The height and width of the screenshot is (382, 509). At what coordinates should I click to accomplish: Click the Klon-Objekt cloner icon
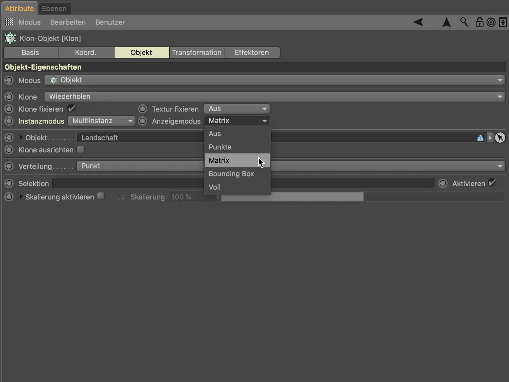(10, 38)
